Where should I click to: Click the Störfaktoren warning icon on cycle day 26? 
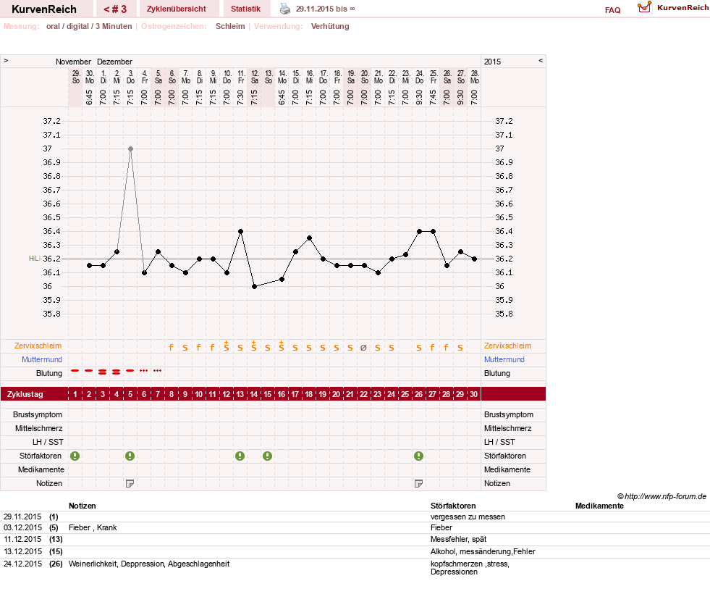pyautogui.click(x=419, y=456)
